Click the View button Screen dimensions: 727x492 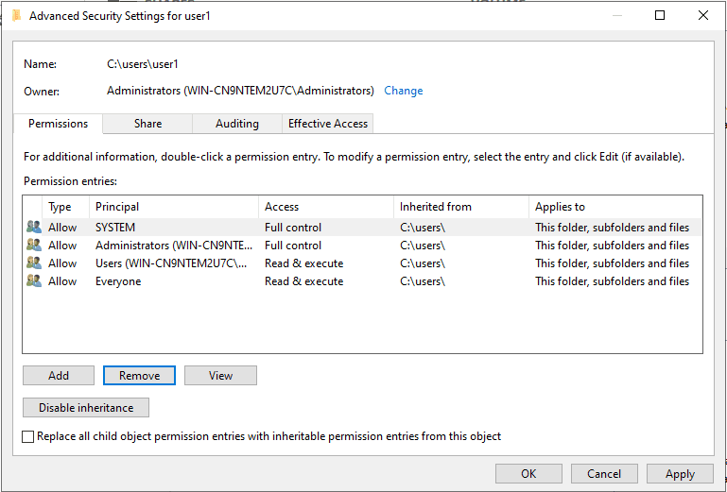click(x=220, y=375)
